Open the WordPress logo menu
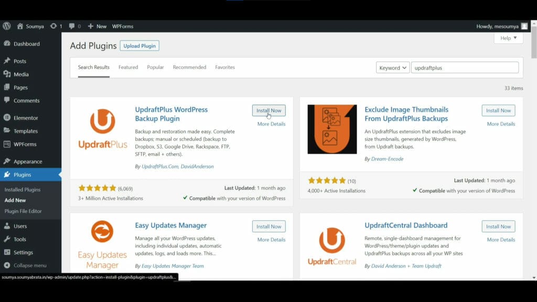The image size is (537, 302). [6, 26]
